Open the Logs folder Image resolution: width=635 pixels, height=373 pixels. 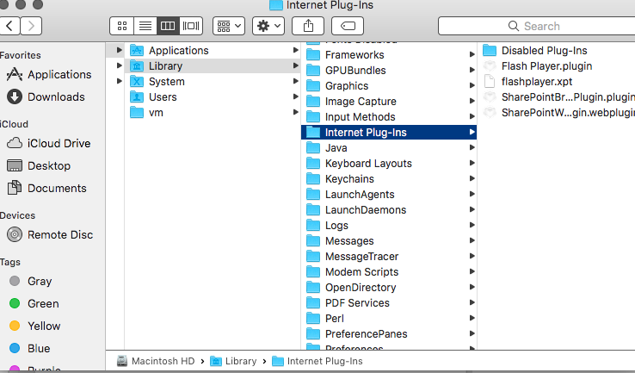[x=389, y=226]
